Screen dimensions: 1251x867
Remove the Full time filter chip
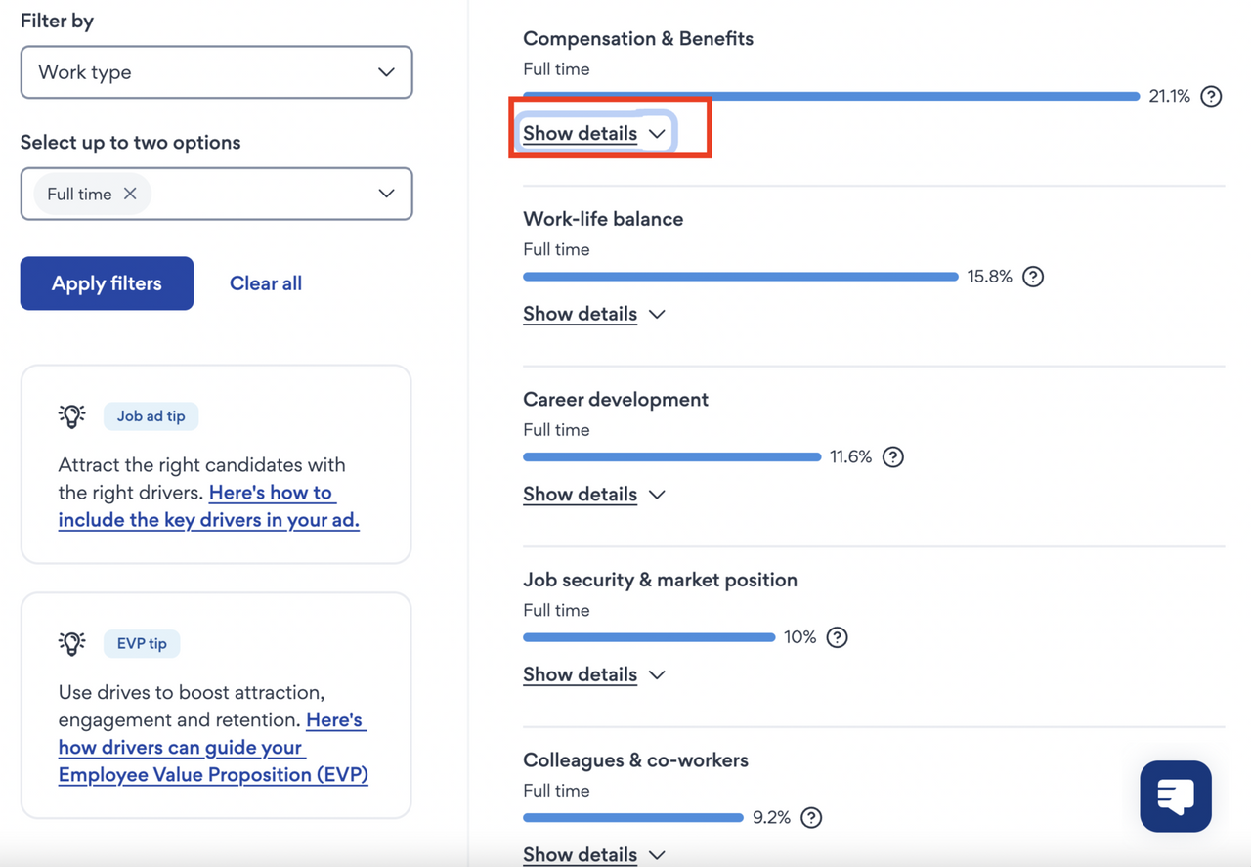coord(130,194)
